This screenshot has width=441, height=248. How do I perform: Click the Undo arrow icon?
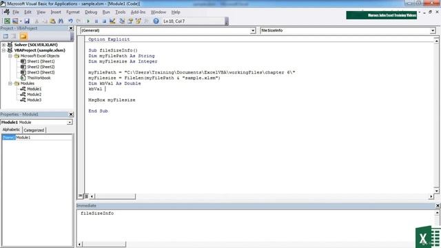point(70,21)
